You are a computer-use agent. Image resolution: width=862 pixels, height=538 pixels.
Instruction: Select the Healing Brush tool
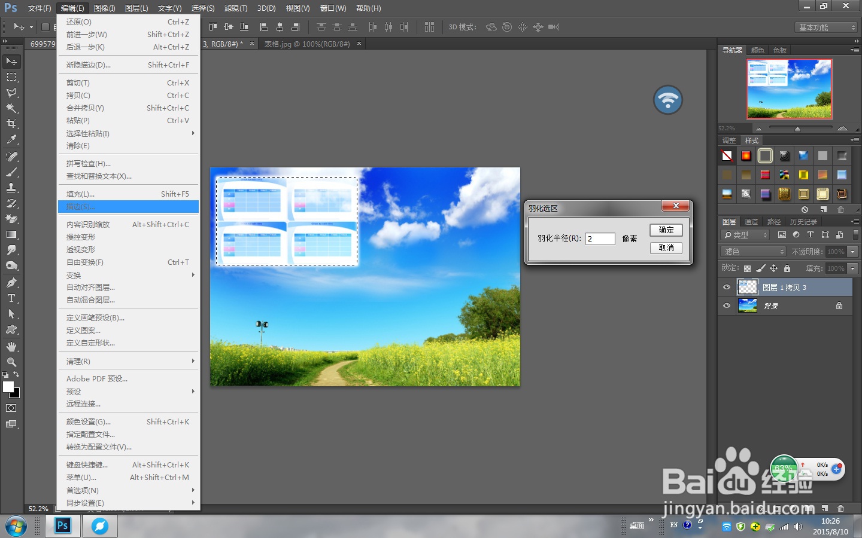coord(11,157)
